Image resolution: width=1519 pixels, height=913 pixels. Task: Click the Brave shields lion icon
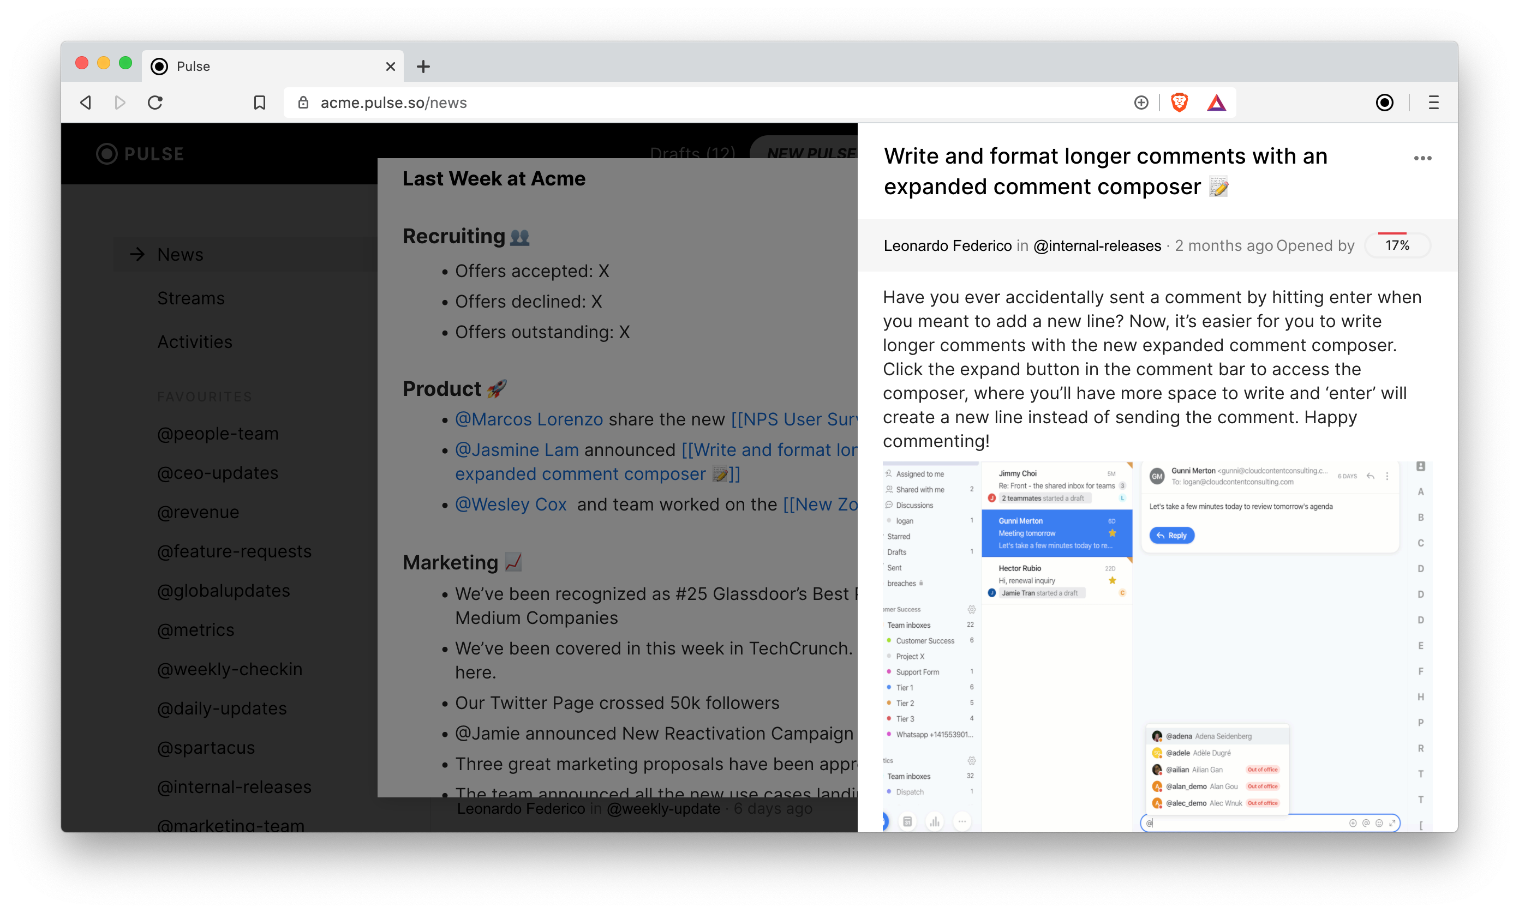pos(1179,103)
